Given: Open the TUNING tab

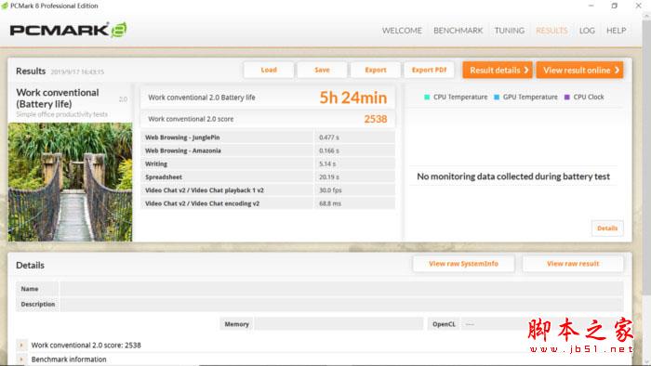Looking at the screenshot, I should 510,31.
